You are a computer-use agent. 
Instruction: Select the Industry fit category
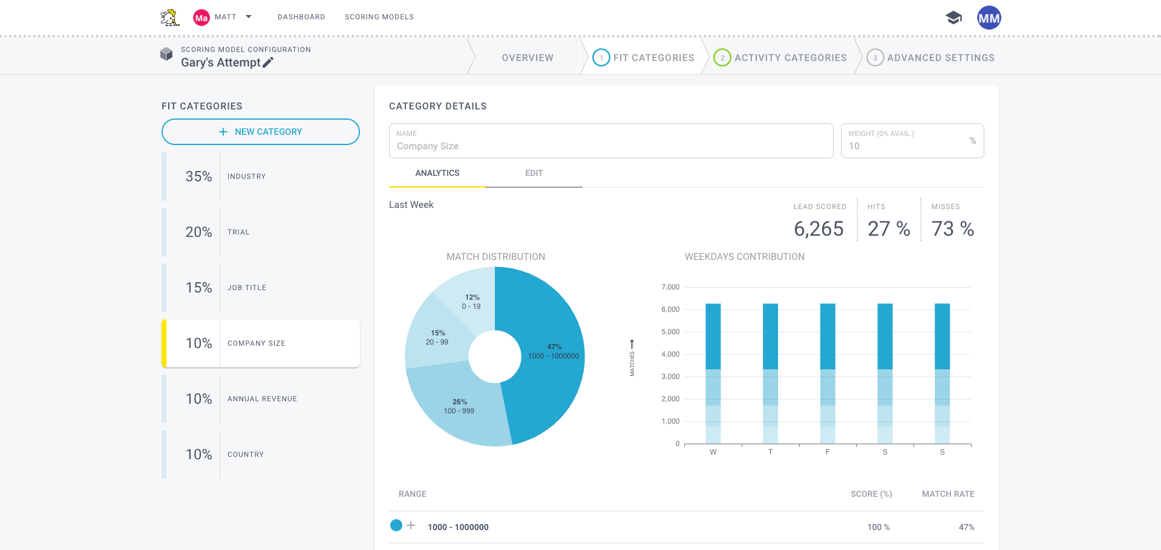(x=261, y=176)
